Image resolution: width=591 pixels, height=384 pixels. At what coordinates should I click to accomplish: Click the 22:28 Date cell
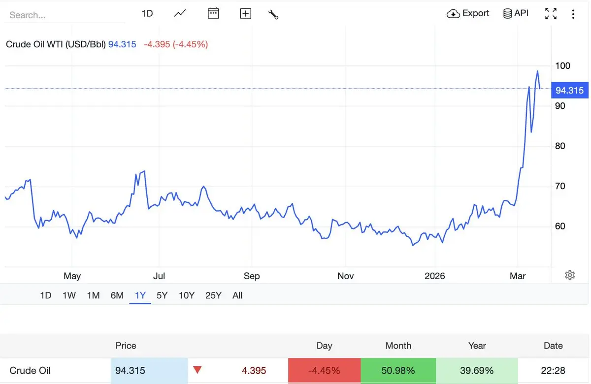(x=553, y=370)
